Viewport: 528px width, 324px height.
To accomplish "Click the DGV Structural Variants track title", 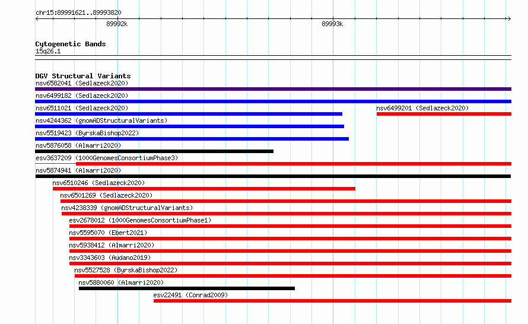I will coord(83,76).
